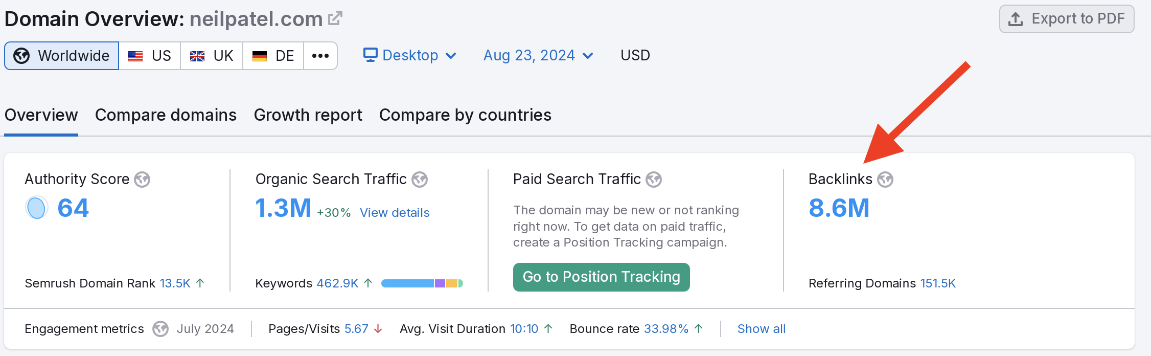This screenshot has width=1151, height=356.
Task: Click the +30% organic traffic change
Action: pyautogui.click(x=334, y=213)
